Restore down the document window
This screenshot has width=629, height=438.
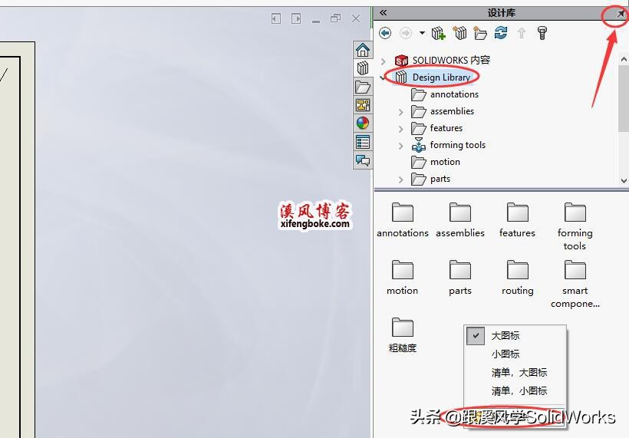pos(335,18)
